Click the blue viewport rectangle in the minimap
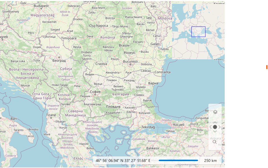Image resolution: width=268 pixels, height=168 pixels. (198, 32)
